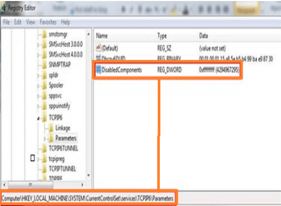Expand the SMSvcHost 4.0.0.0 key
This screenshot has width=281, height=206.
pos(38,55)
